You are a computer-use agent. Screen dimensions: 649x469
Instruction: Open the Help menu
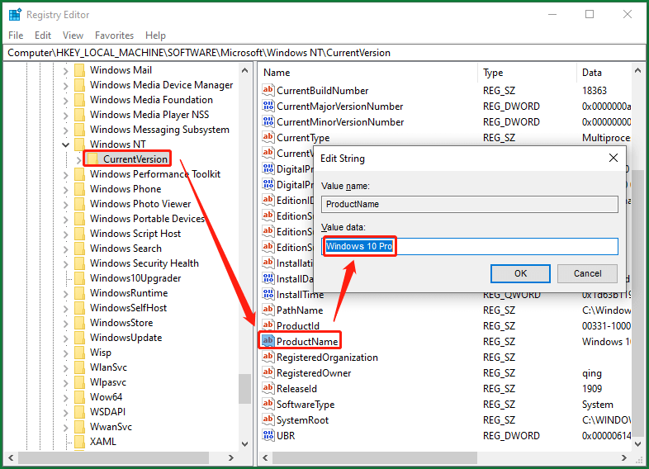(155, 36)
